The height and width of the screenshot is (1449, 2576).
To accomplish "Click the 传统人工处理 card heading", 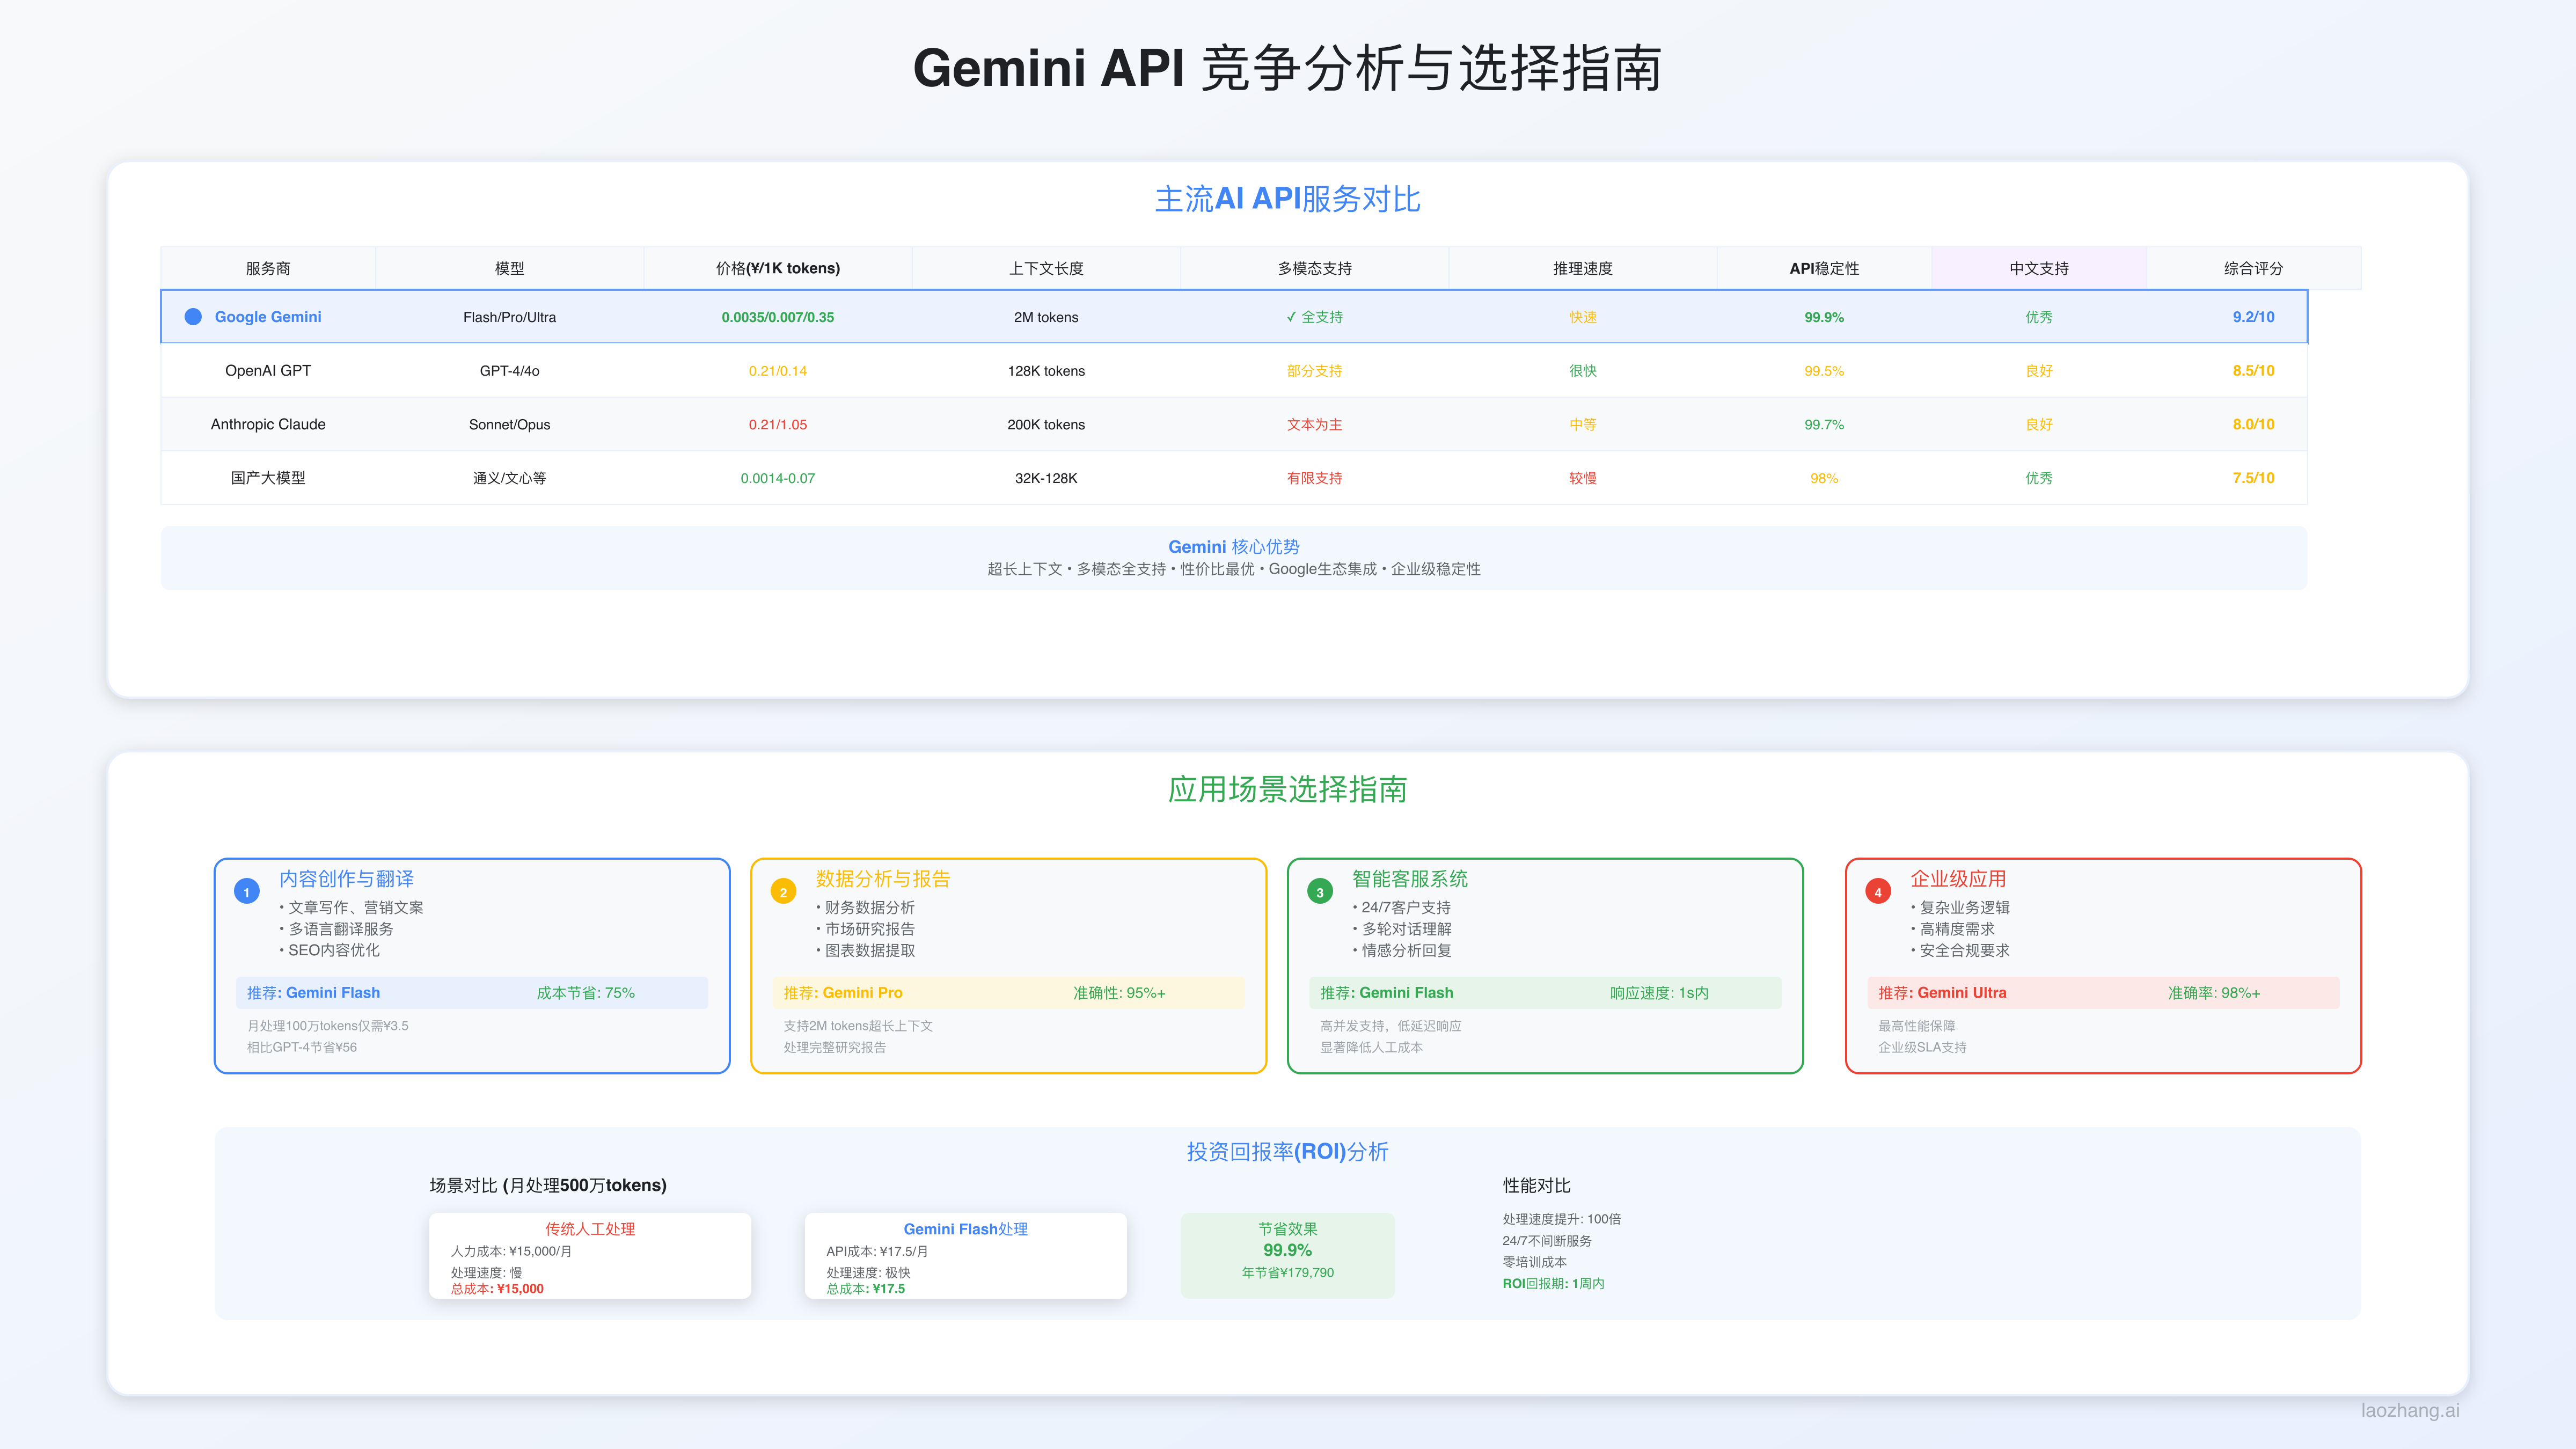I will [590, 1229].
